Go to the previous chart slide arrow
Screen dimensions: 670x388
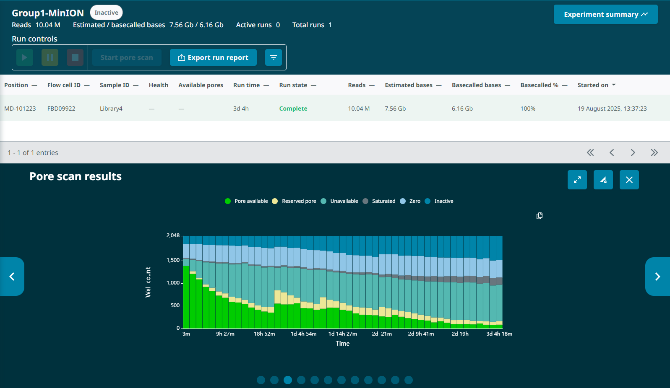(12, 277)
